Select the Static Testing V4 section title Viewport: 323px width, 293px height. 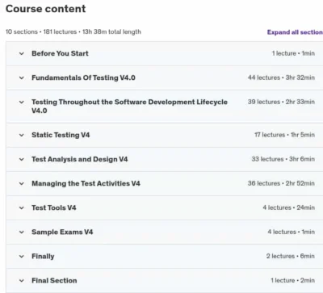pos(61,135)
